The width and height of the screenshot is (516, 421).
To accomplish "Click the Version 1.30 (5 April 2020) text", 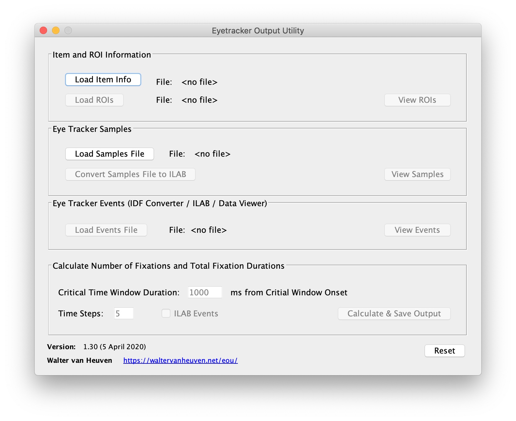I will coord(97,347).
